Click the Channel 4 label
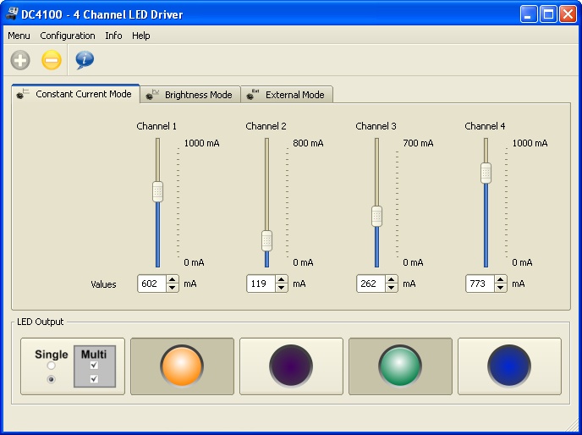The width and height of the screenshot is (582, 435). pyautogui.click(x=485, y=126)
